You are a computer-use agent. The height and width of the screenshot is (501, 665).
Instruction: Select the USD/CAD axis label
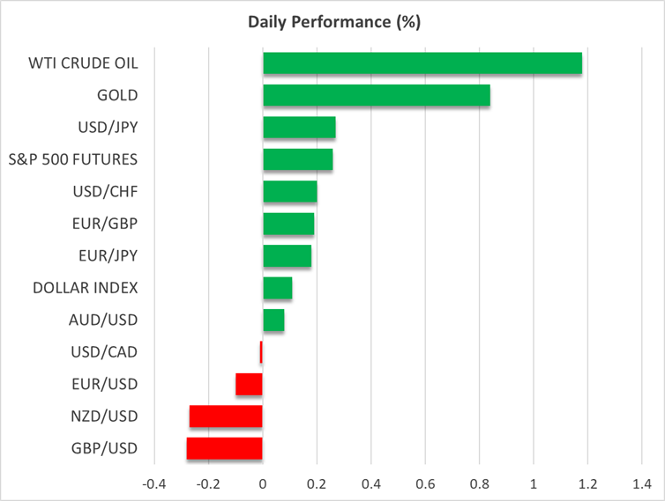104,352
